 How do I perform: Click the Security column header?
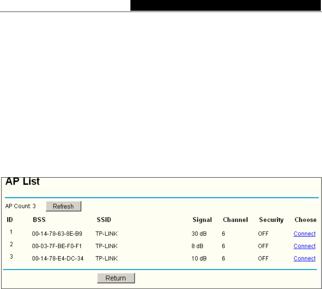point(271,220)
